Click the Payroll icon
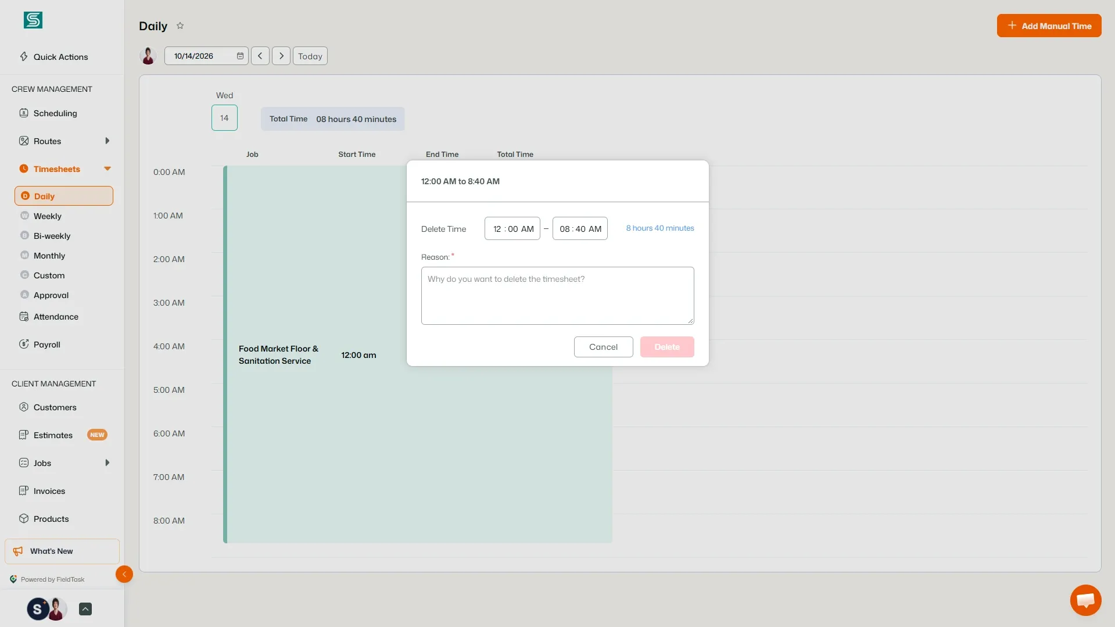This screenshot has height=627, width=1115. (x=24, y=344)
